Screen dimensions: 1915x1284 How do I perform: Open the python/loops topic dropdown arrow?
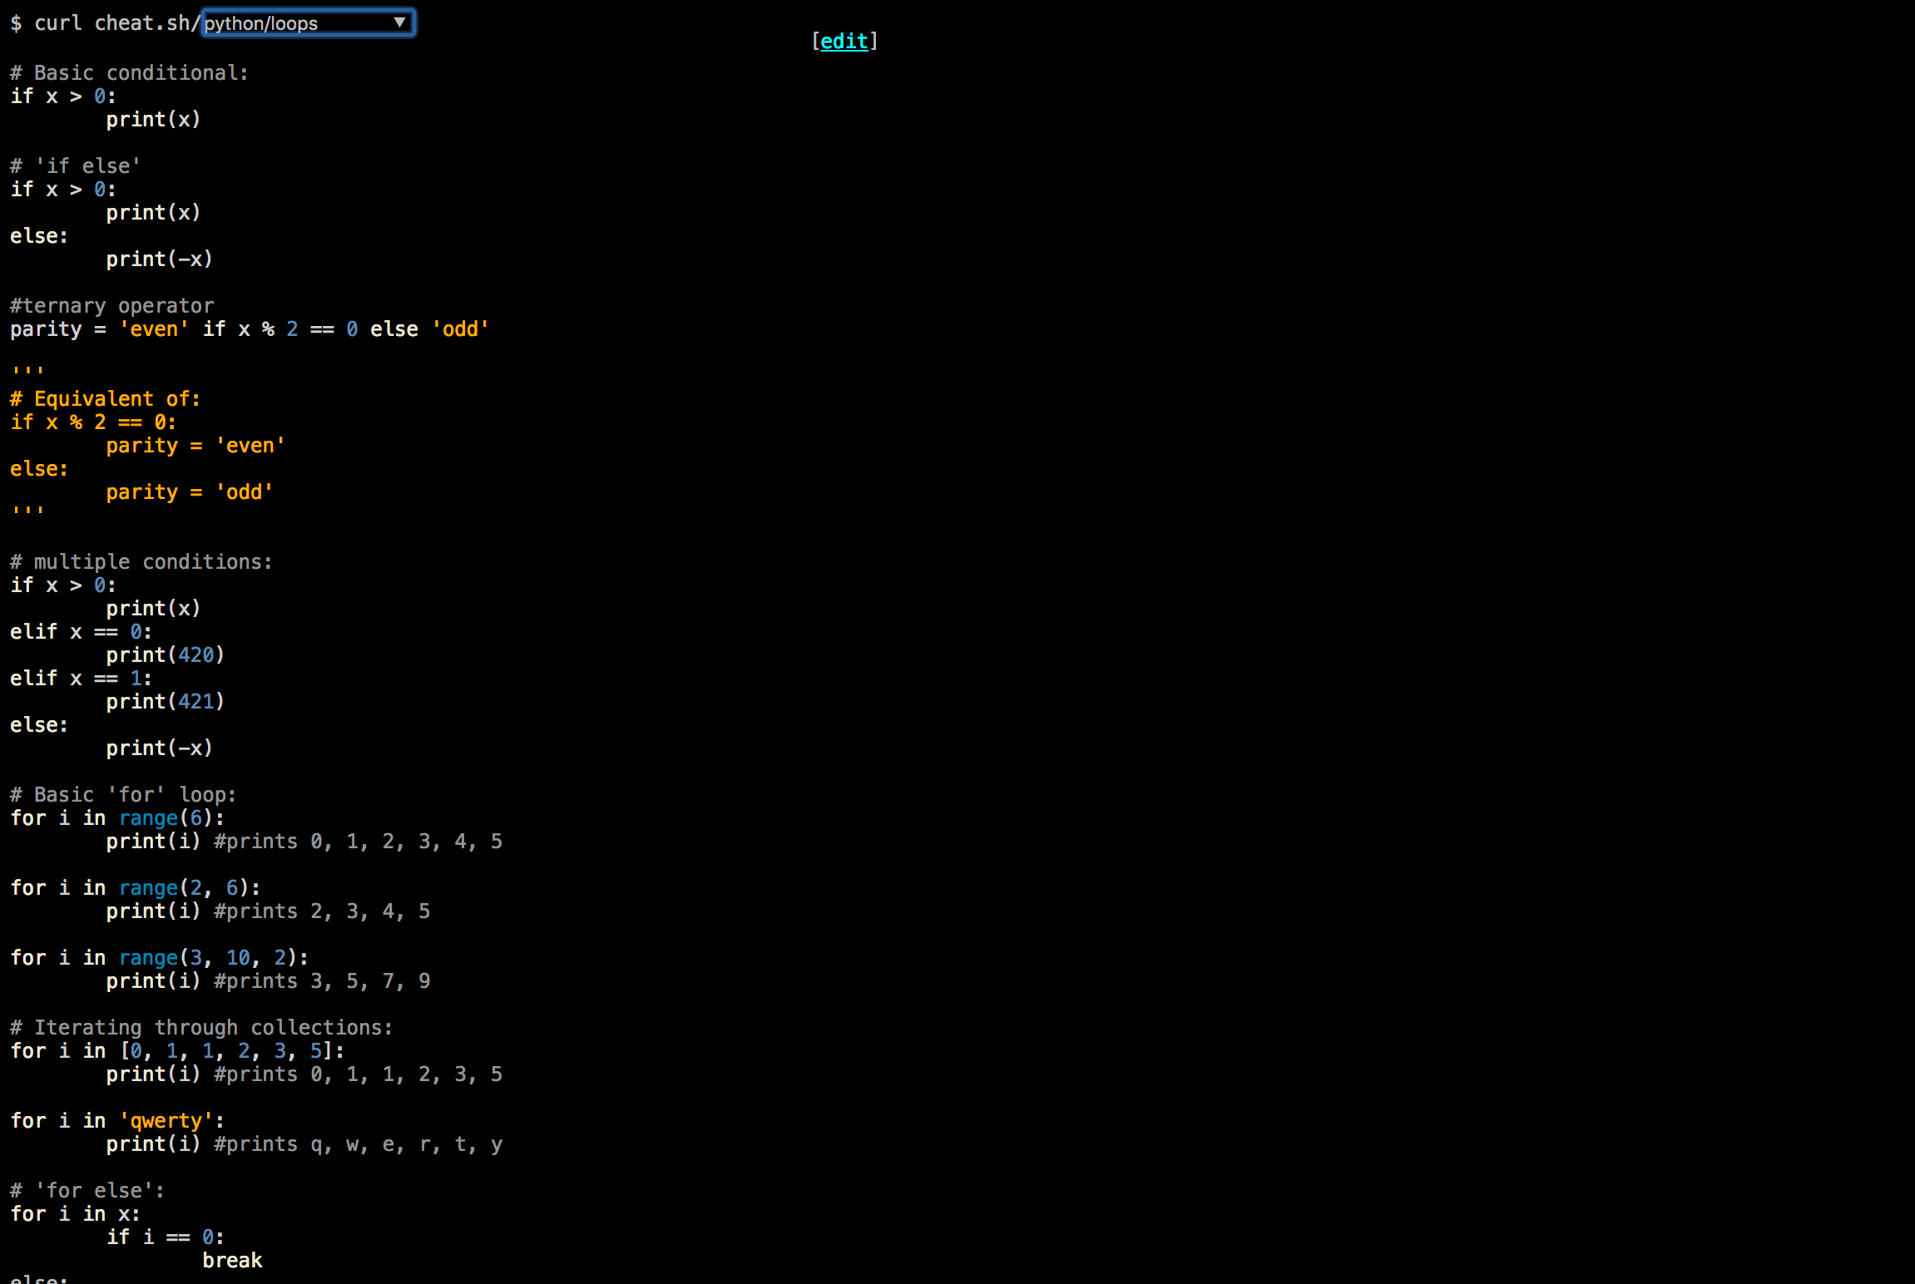click(x=400, y=22)
